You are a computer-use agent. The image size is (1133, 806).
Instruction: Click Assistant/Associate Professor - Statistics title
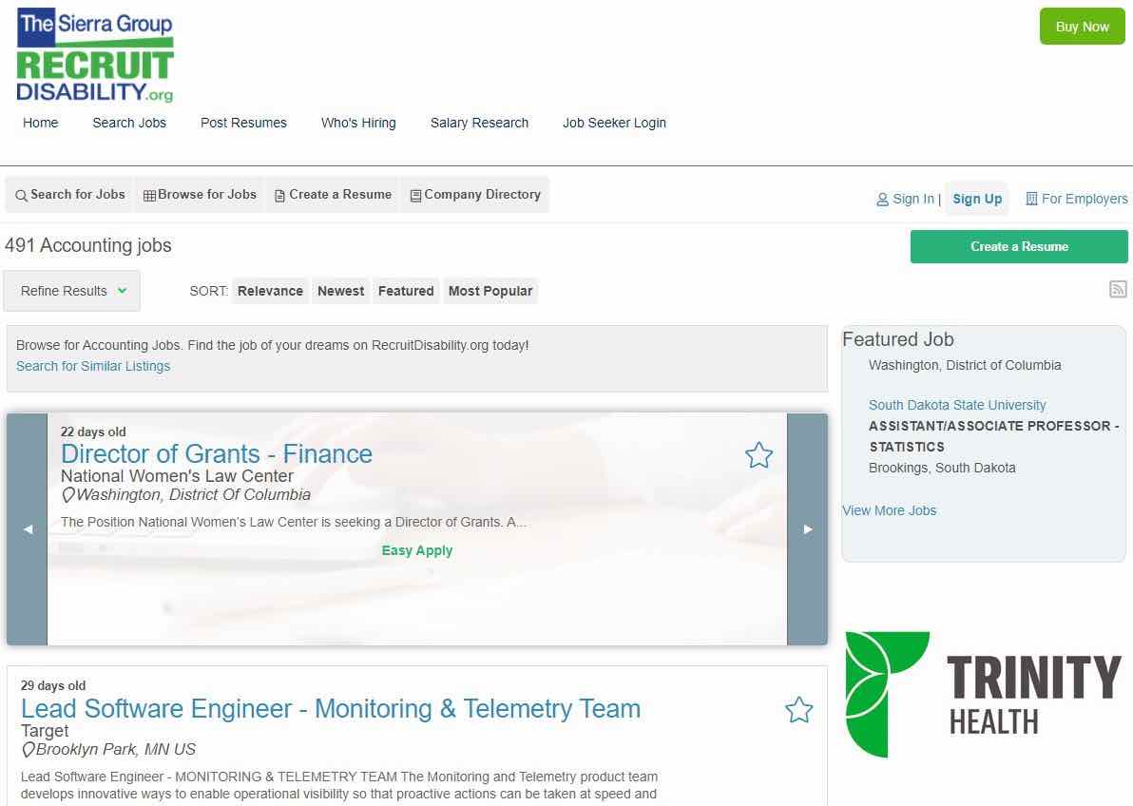point(993,436)
